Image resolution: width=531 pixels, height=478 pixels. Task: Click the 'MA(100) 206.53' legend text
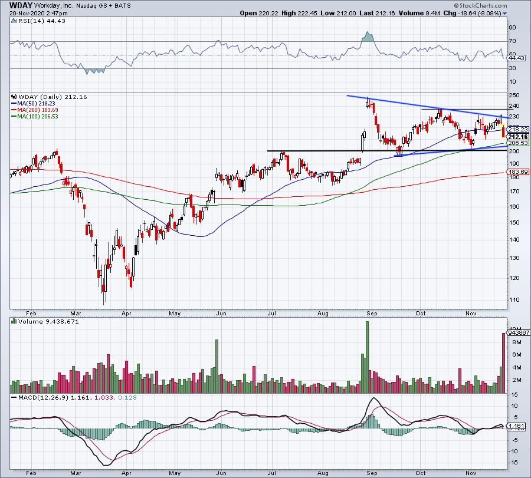click(x=38, y=116)
